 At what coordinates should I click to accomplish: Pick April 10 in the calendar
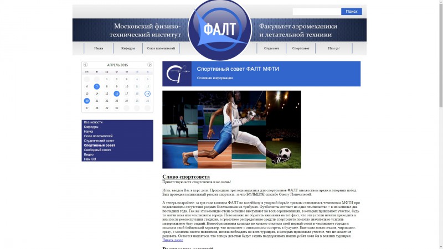pos(127,86)
